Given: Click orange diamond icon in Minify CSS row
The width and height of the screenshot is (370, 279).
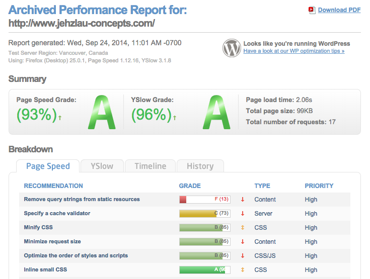Looking at the screenshot, I should [x=243, y=228].
